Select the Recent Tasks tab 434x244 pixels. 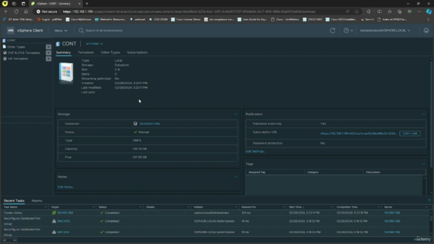click(x=14, y=201)
